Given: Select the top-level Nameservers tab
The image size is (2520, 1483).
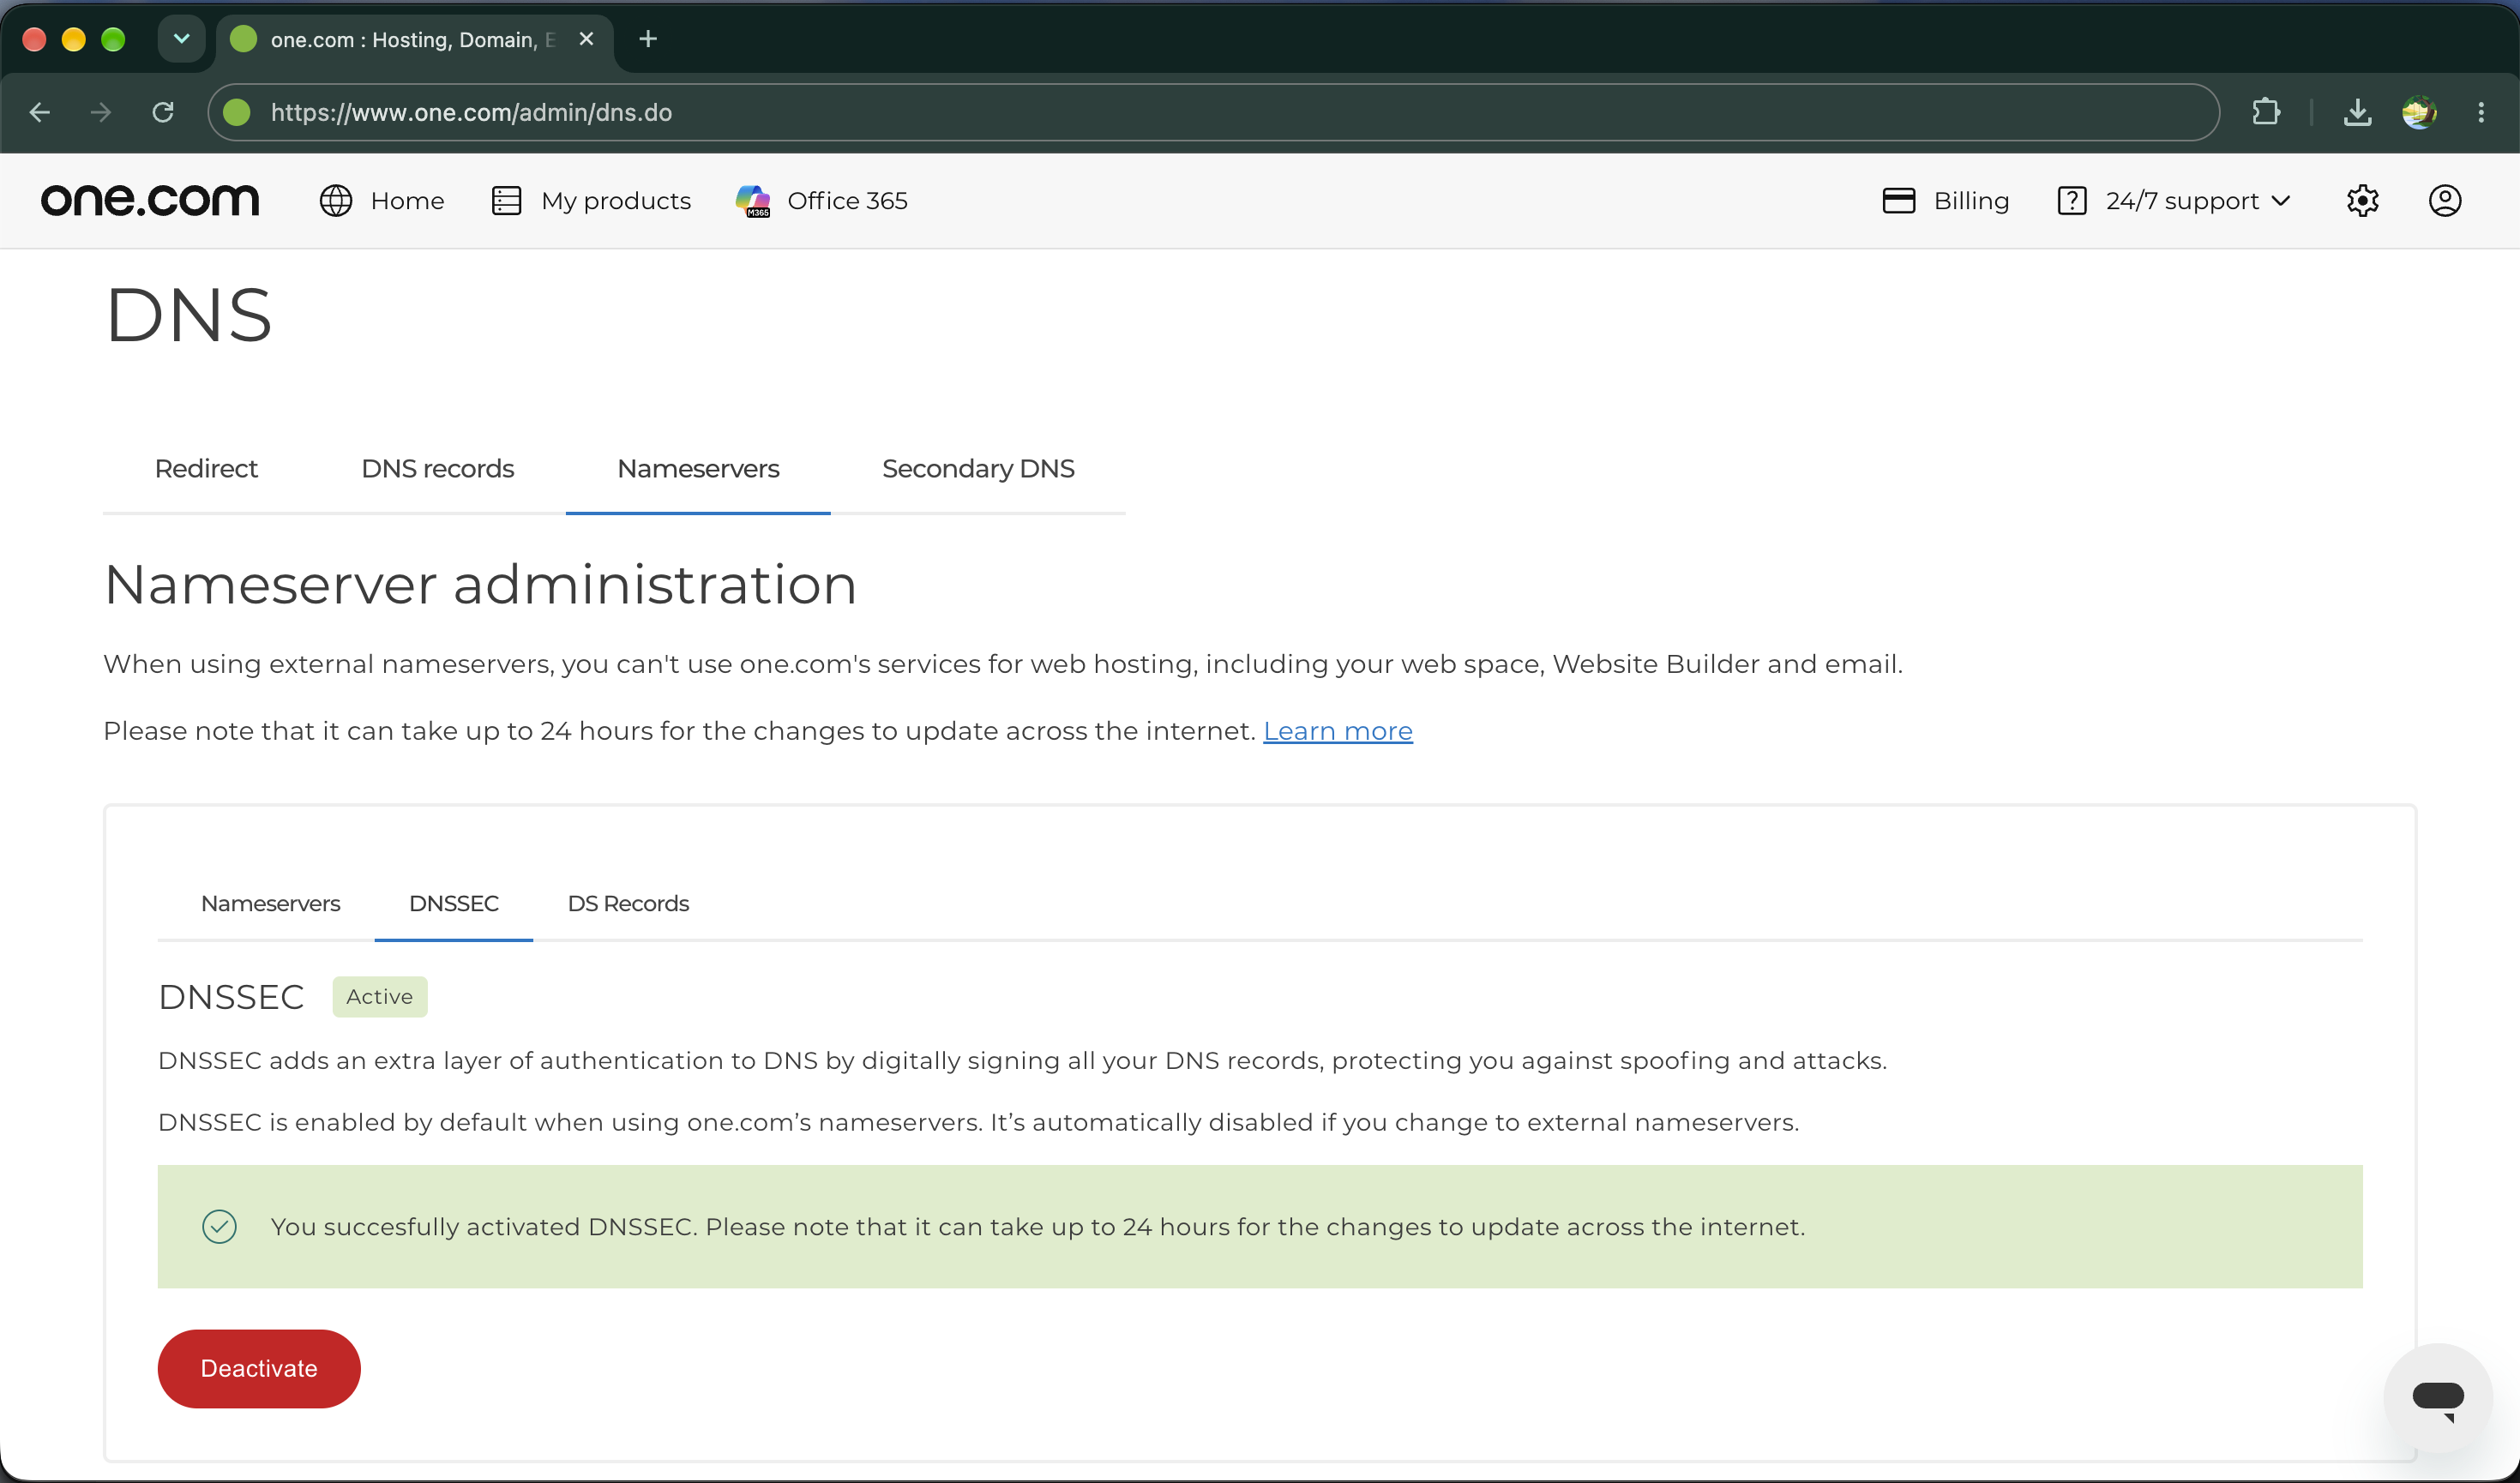Looking at the screenshot, I should (x=698, y=469).
